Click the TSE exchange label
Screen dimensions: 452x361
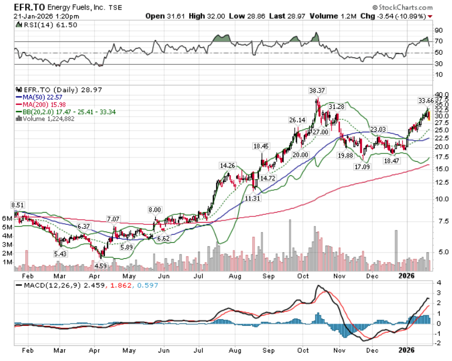[x=116, y=8]
